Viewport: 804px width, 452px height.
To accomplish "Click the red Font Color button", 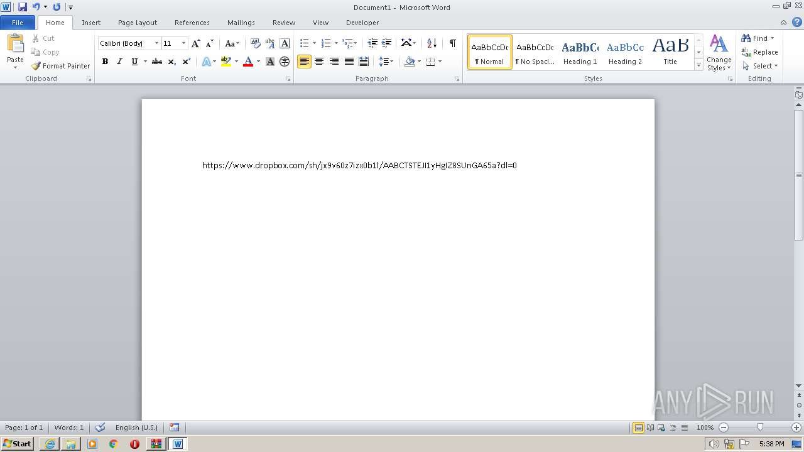I will click(248, 62).
